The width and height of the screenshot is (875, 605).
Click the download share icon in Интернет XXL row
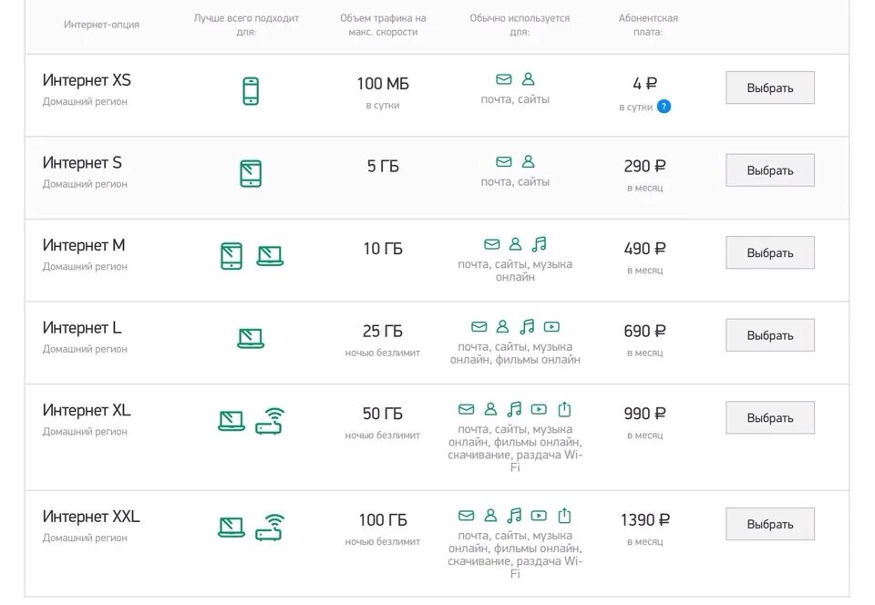[x=564, y=516]
